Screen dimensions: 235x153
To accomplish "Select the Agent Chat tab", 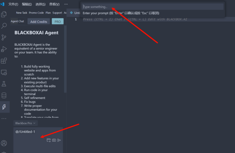I will click(17, 21).
